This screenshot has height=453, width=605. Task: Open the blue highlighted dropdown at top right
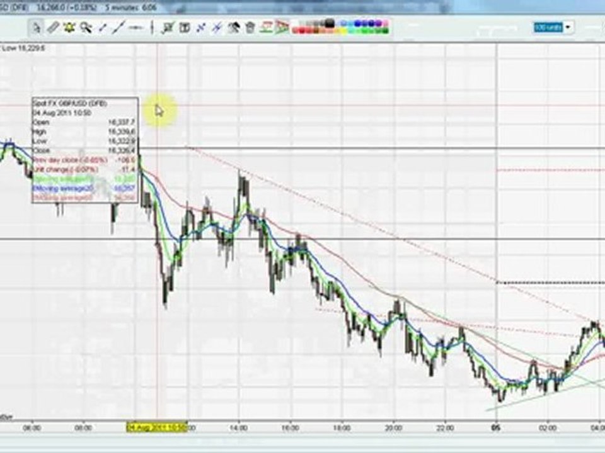pyautogui.click(x=553, y=27)
